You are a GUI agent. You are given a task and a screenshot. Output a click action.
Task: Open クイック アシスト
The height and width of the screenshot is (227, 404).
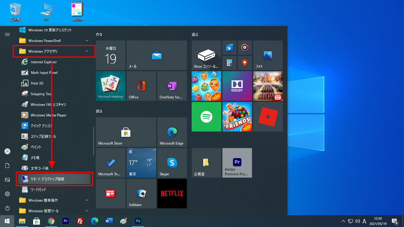(55, 126)
